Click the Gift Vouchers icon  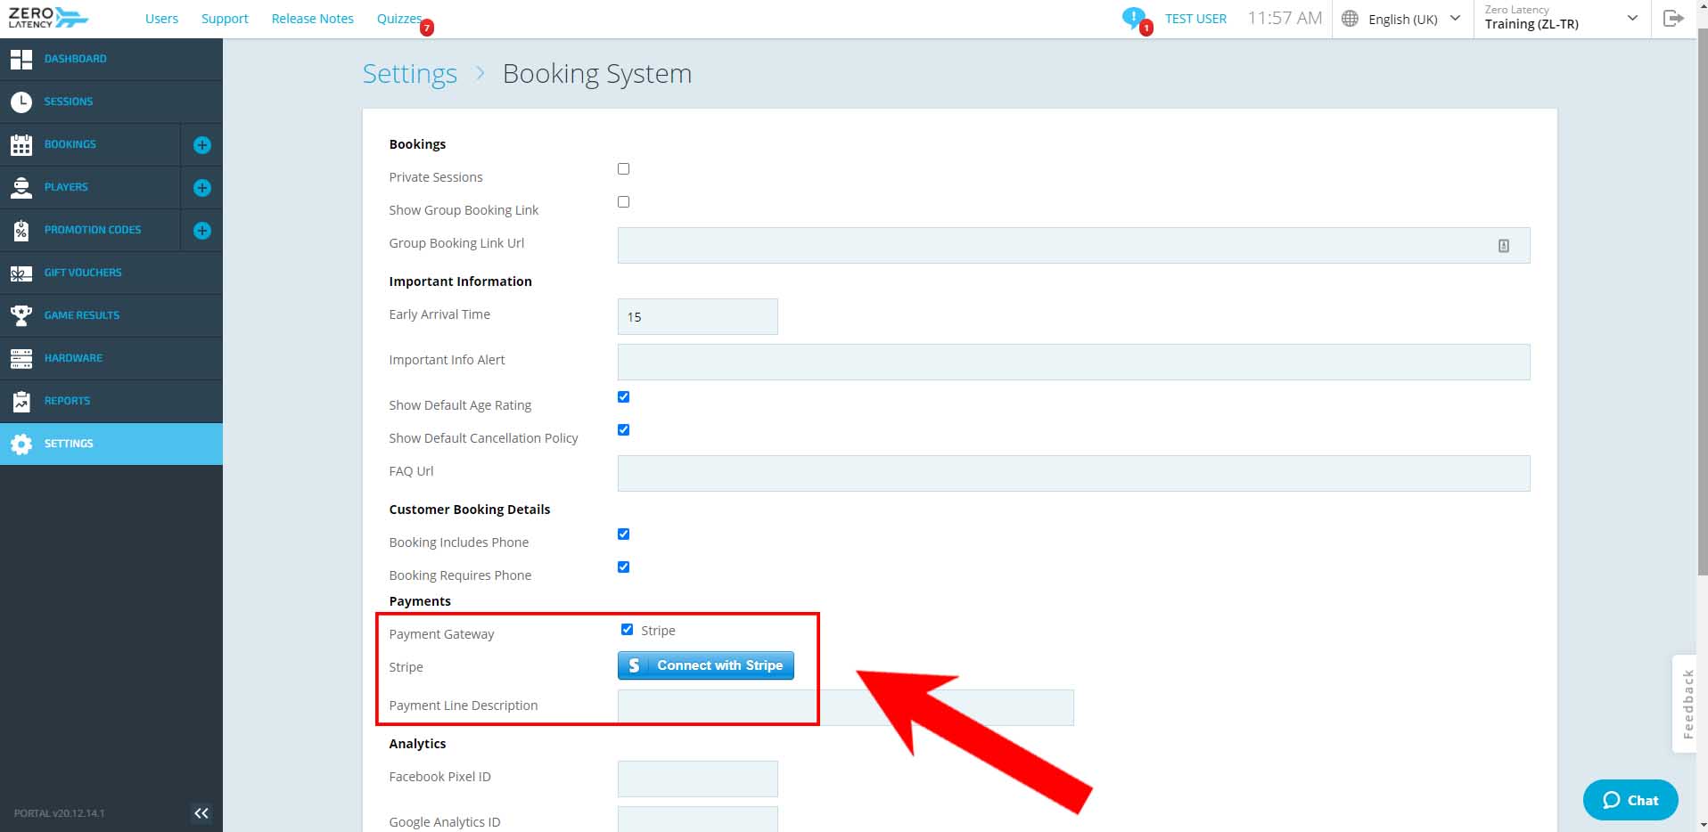(x=21, y=273)
